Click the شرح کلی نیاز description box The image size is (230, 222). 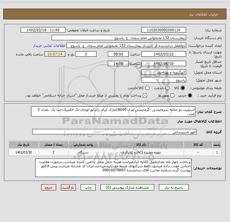click(x=113, y=111)
